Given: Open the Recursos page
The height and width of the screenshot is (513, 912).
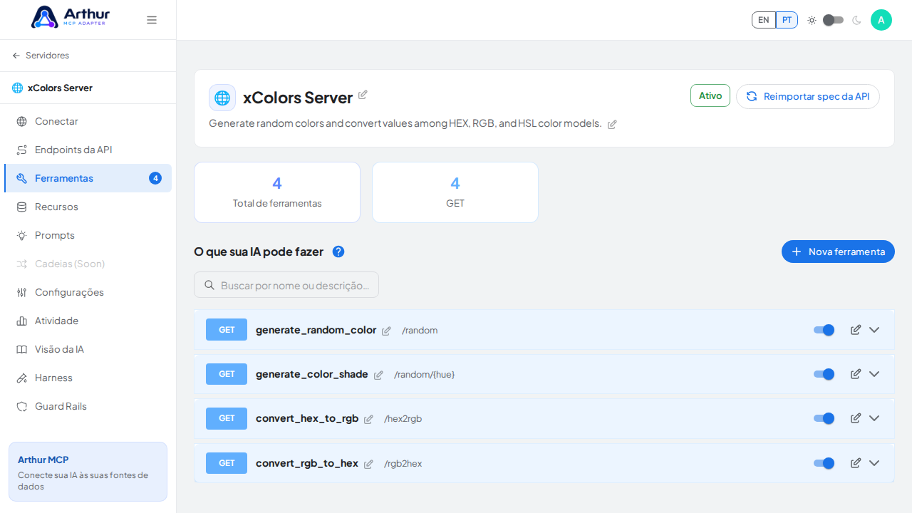Looking at the screenshot, I should click(88, 207).
